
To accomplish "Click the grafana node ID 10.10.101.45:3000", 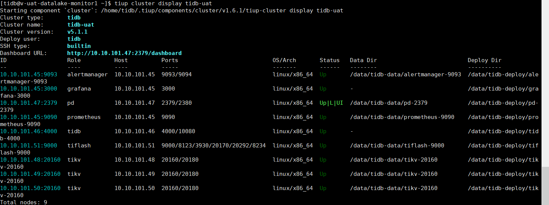I will tap(28, 89).
